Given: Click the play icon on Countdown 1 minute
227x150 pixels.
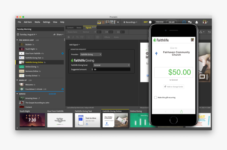Looking at the screenshot, I should click(x=22, y=89).
